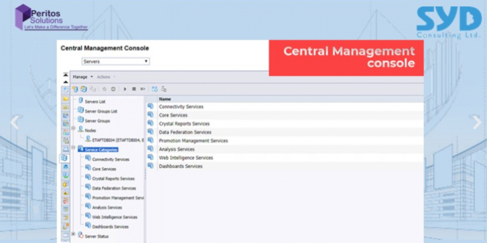This screenshot has width=487, height=243.
Task: Collapse the Nodes tree branch
Action: click(73, 128)
